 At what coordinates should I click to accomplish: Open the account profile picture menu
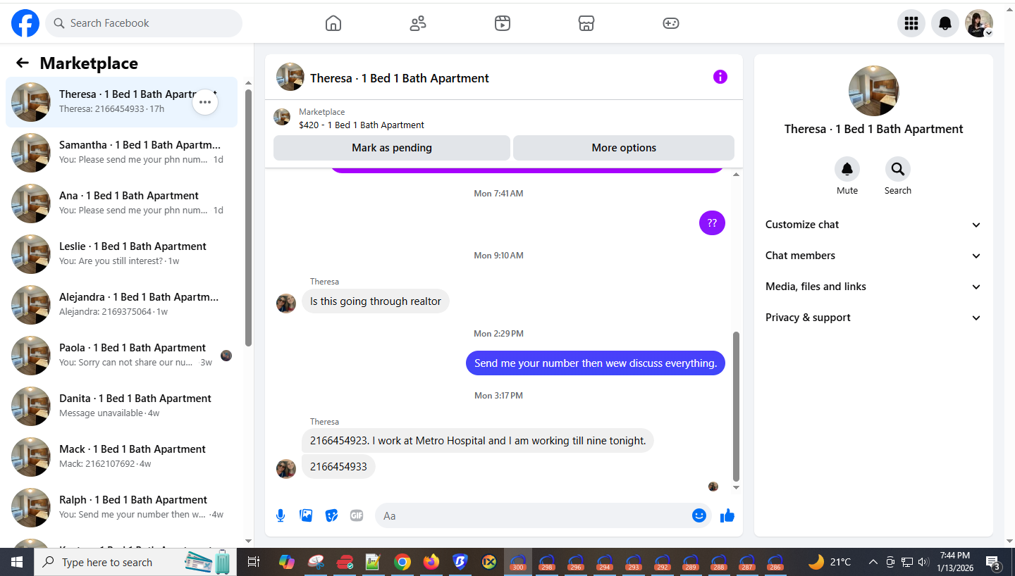pyautogui.click(x=979, y=23)
